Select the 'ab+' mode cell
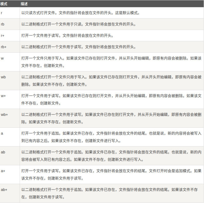204x203 pixels. [x=10, y=193]
